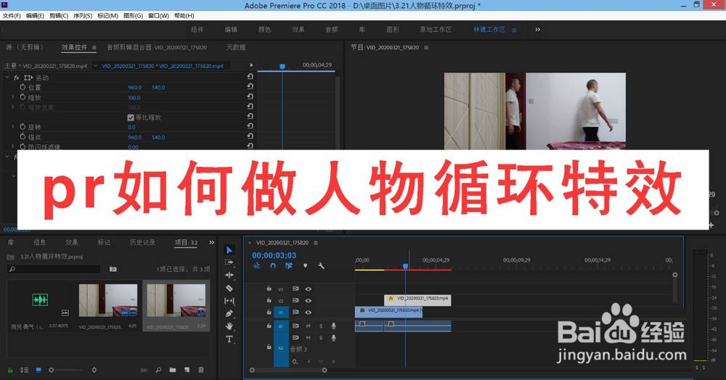The image size is (726, 380).
Task: Click the nest sequence icon in timeline header
Action: [257, 266]
